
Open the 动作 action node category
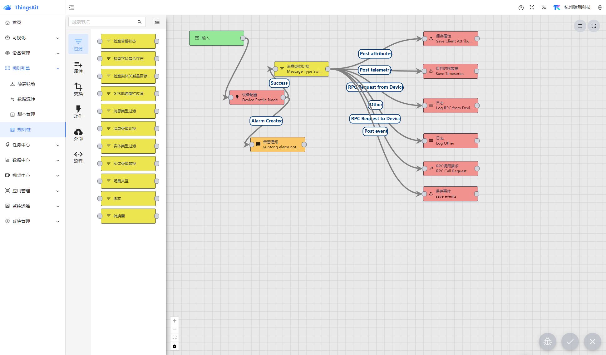tap(78, 112)
